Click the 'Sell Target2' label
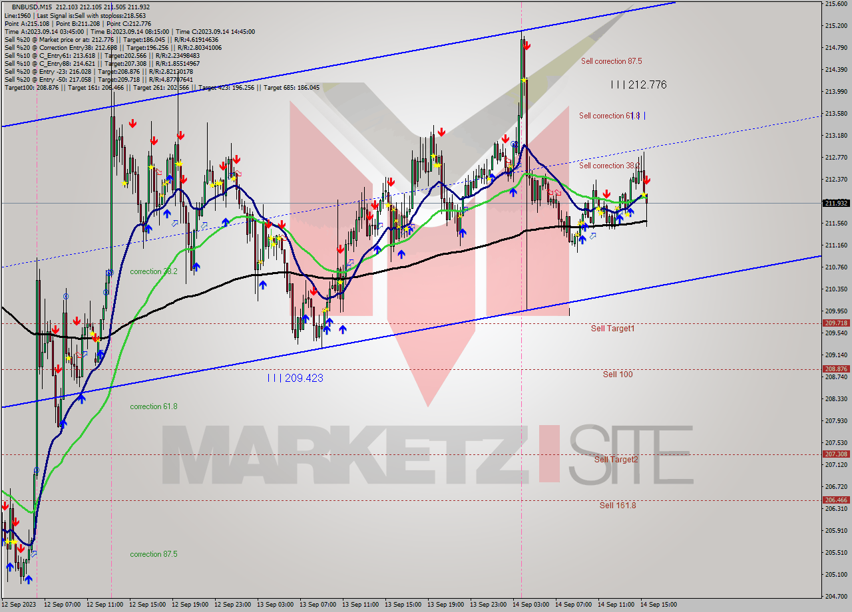 pyautogui.click(x=616, y=460)
